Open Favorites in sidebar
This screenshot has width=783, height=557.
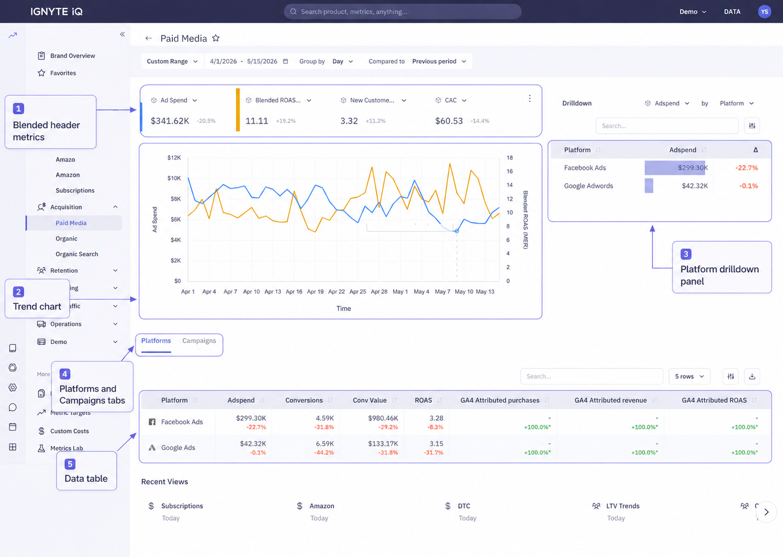(63, 73)
